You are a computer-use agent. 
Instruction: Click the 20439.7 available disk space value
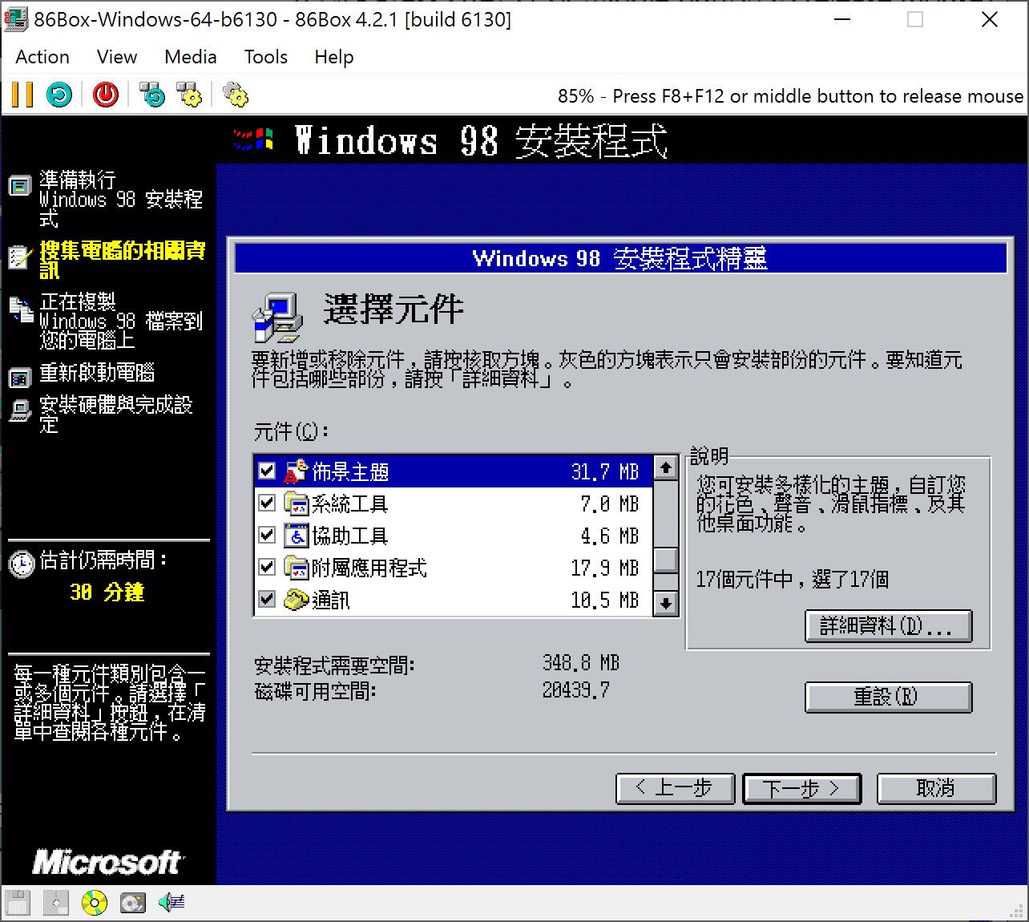pyautogui.click(x=576, y=689)
